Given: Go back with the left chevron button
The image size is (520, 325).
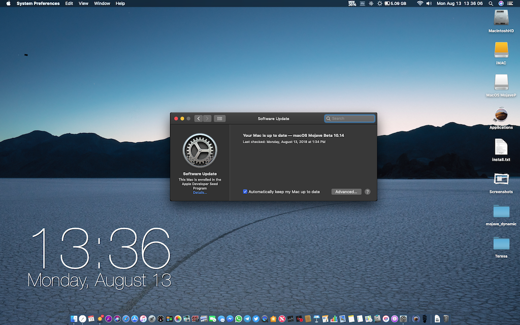Looking at the screenshot, I should (199, 118).
